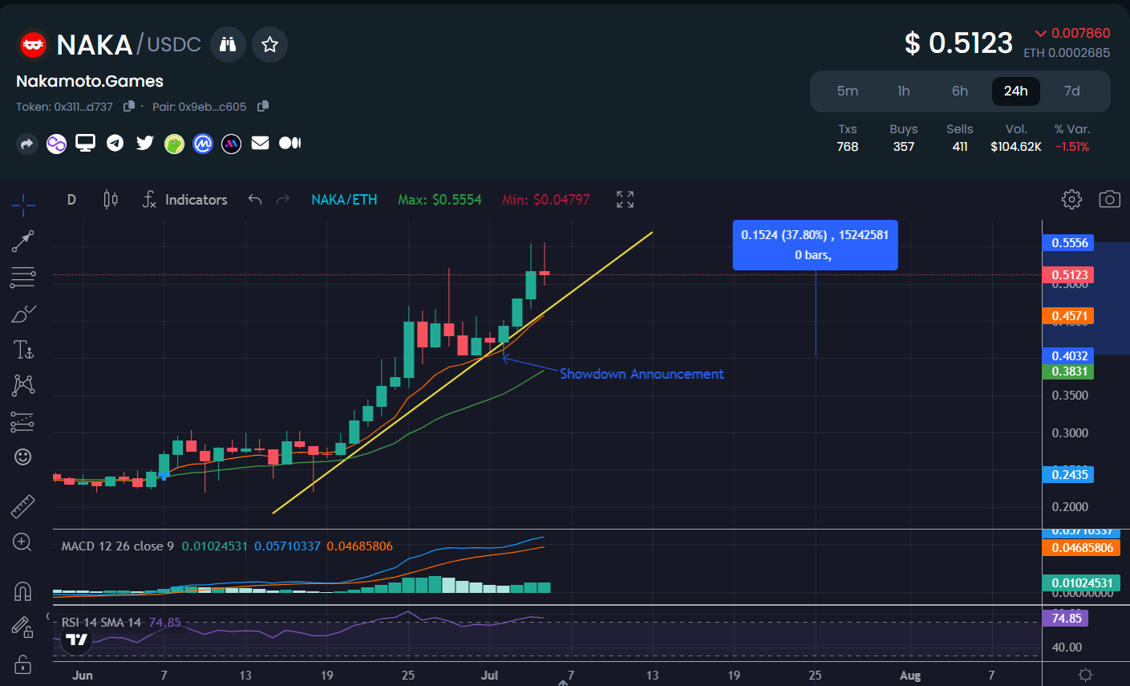1130x686 pixels.
Task: Open the CoinMarketCap link icon
Action: tap(203, 144)
